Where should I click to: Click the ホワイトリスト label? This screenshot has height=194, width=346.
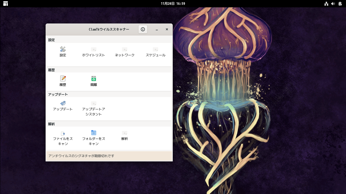click(93, 55)
